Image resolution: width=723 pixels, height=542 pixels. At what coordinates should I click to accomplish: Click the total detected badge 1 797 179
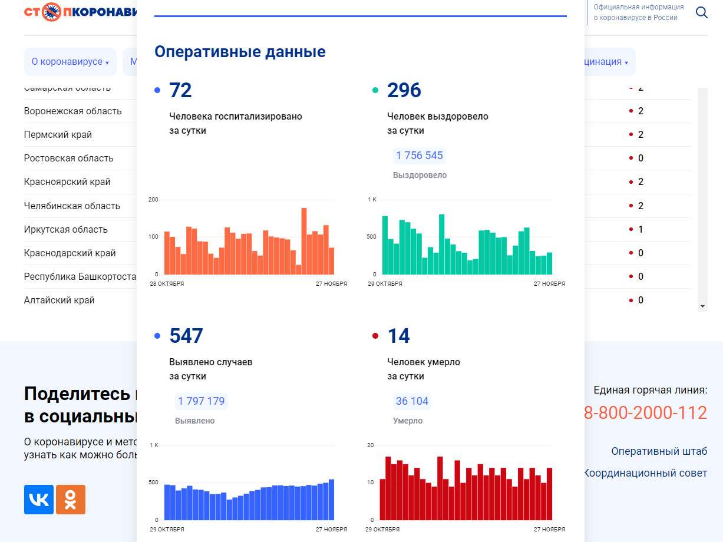201,401
